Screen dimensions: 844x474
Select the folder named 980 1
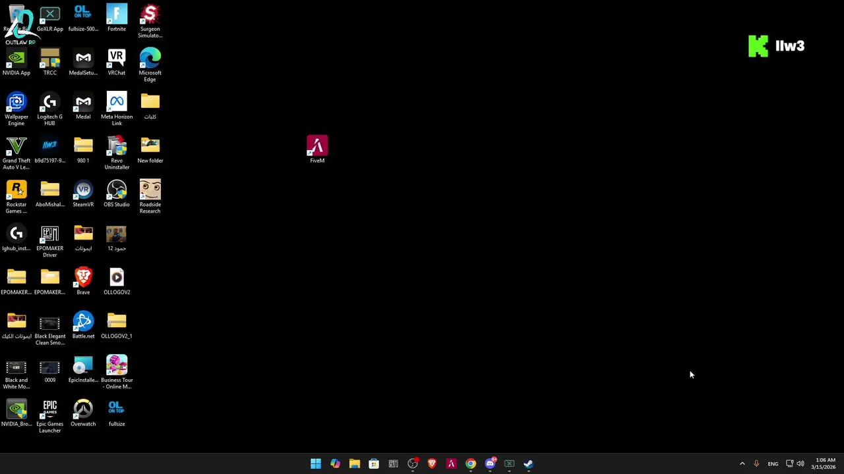pyautogui.click(x=83, y=150)
